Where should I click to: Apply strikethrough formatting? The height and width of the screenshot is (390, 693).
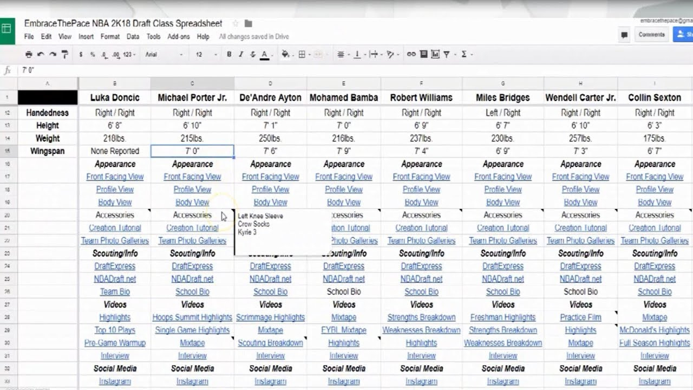coord(252,54)
